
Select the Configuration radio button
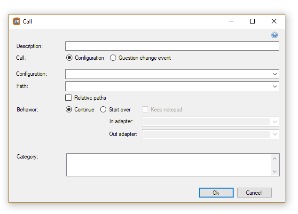tap(70, 58)
